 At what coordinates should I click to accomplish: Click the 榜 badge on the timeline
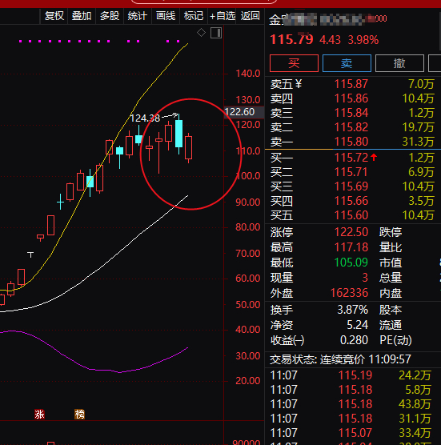click(79, 415)
